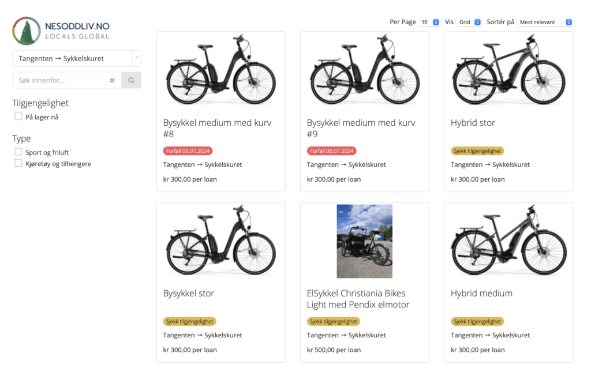This screenshot has height=376, width=591.
Task: Open the Hybrid medium product title
Action: click(481, 293)
